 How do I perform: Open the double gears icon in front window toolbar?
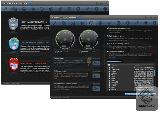[x=137, y=23]
